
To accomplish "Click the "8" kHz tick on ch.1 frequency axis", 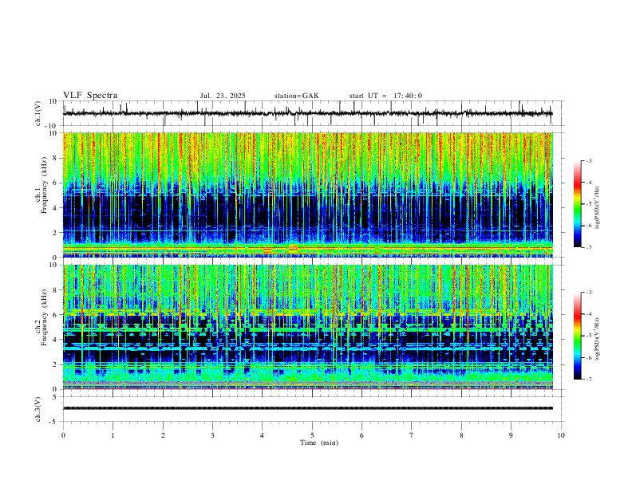I will [x=55, y=158].
